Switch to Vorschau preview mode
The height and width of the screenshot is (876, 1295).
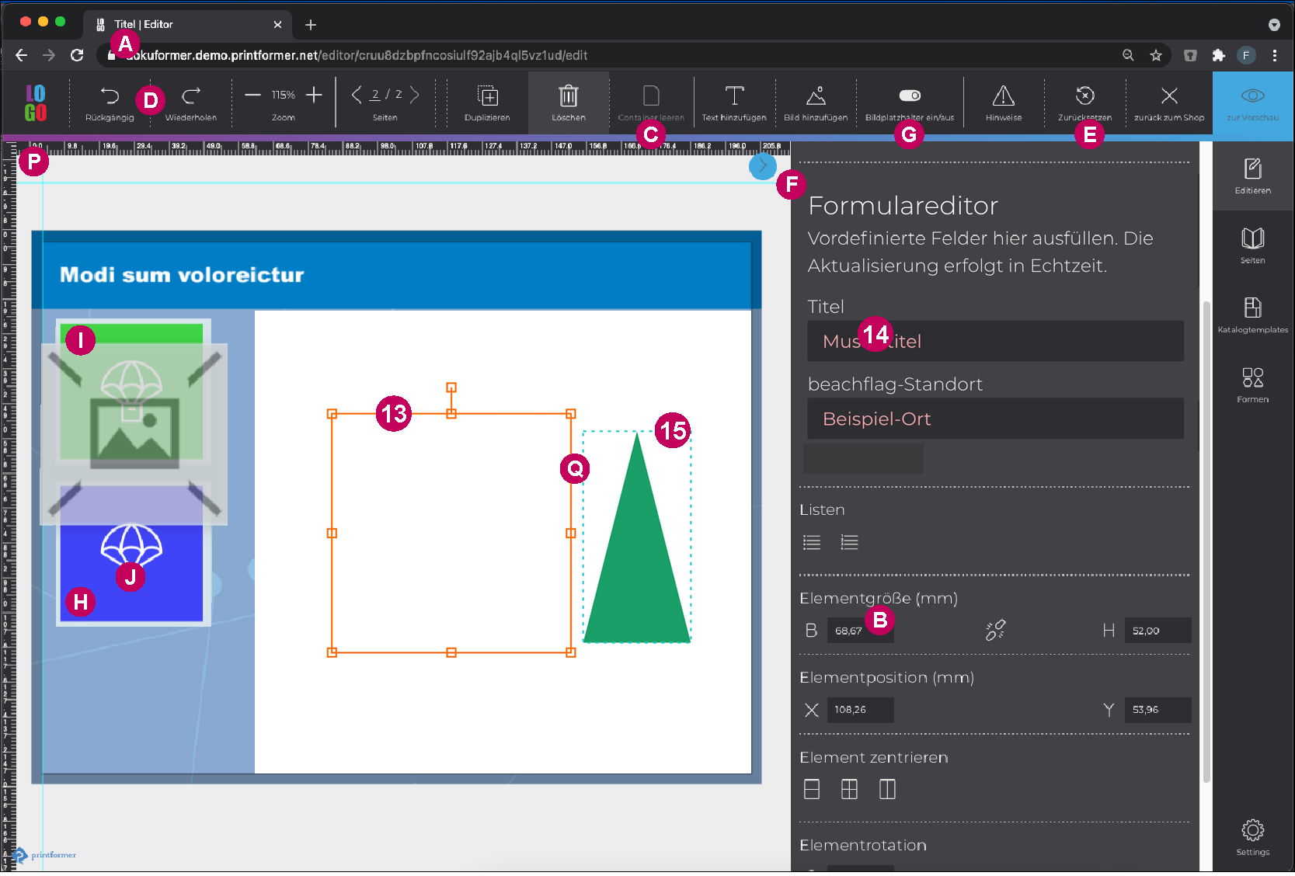[x=1252, y=96]
